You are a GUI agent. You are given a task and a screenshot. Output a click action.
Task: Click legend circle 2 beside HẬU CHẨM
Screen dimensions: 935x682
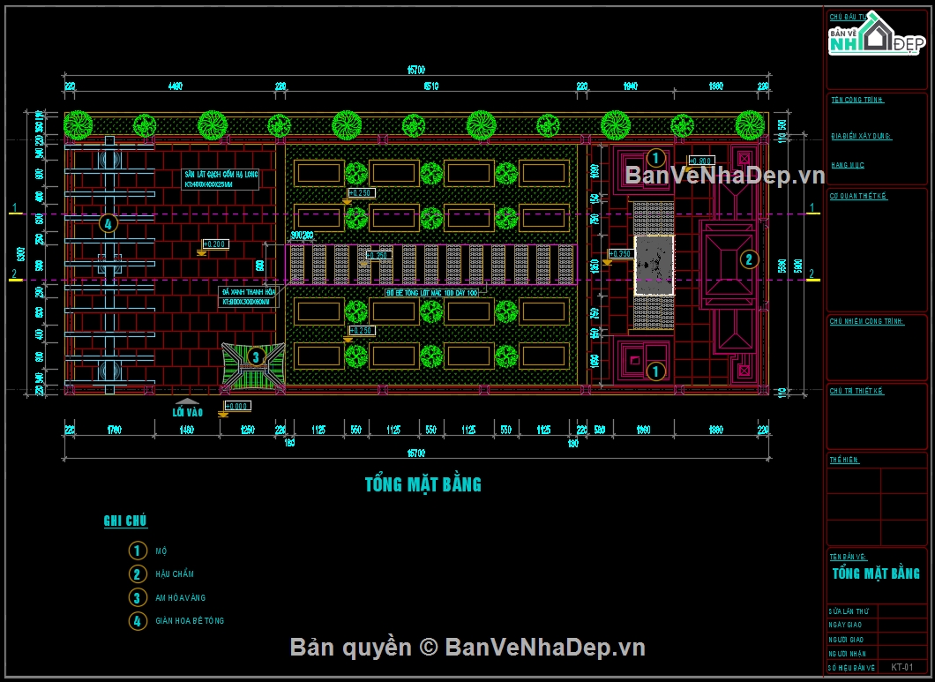pos(138,574)
